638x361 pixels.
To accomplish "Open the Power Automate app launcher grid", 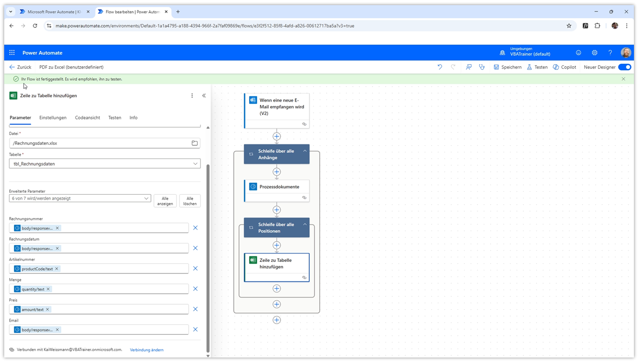I will (x=12, y=52).
